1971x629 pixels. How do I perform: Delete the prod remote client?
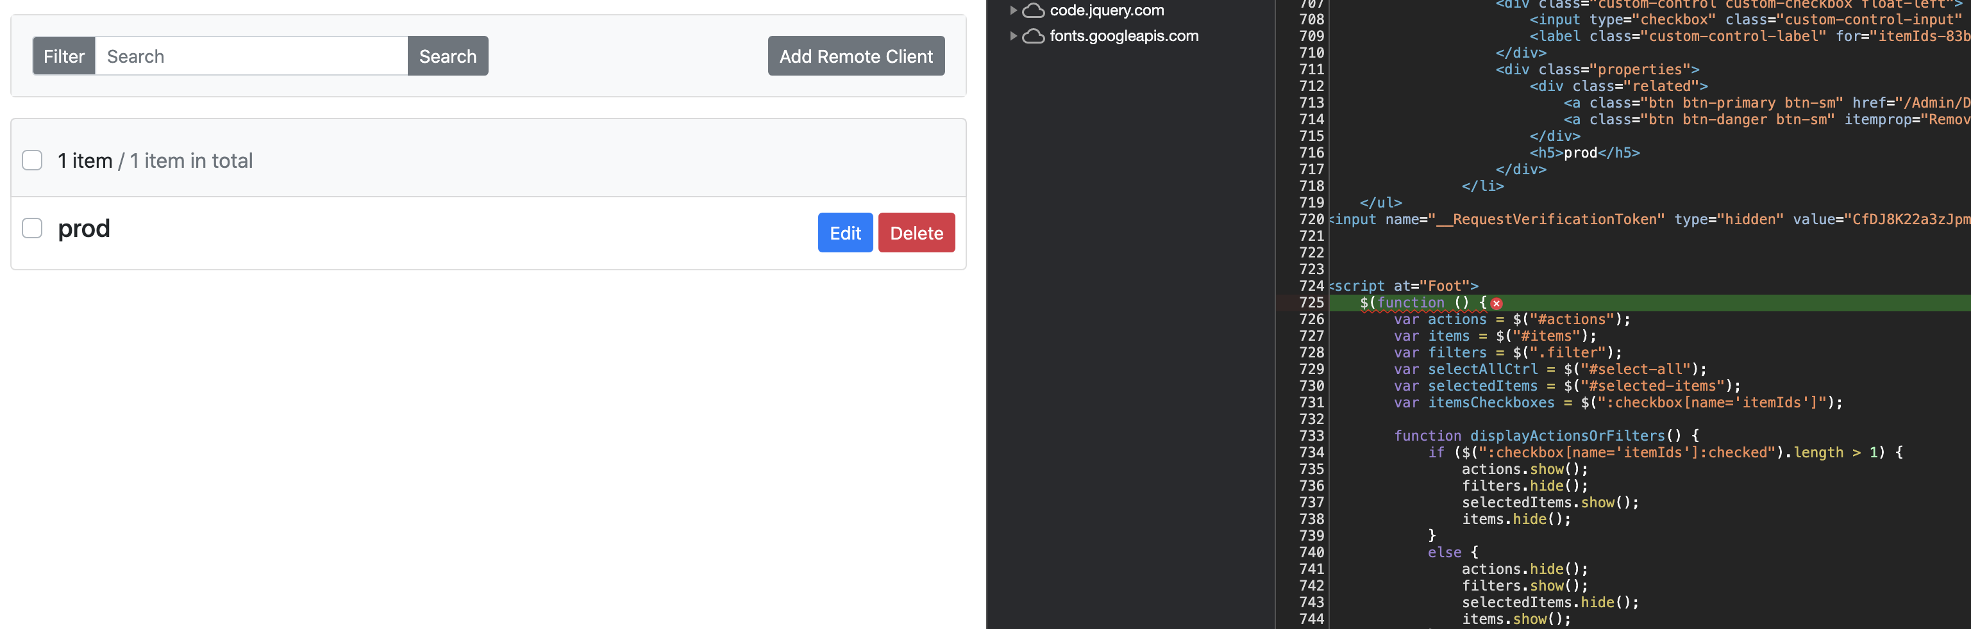(x=917, y=233)
